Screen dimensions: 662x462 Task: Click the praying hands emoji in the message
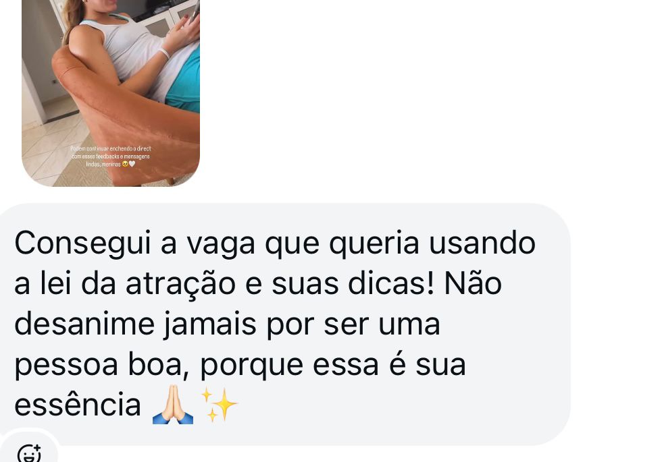173,404
